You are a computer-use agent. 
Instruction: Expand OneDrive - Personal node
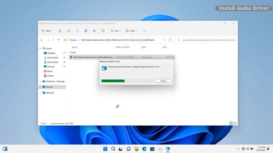pyautogui.click(x=40, y=81)
